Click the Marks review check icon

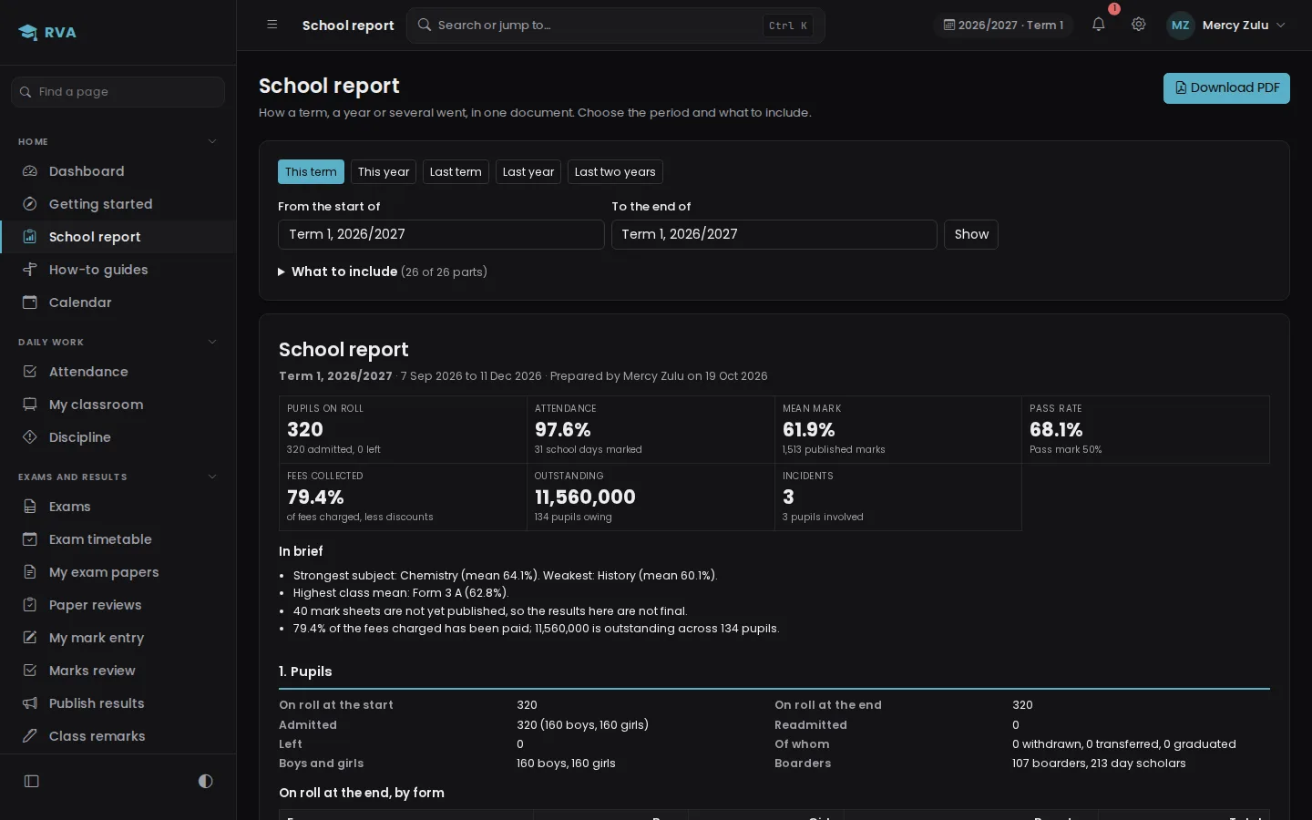(x=30, y=671)
